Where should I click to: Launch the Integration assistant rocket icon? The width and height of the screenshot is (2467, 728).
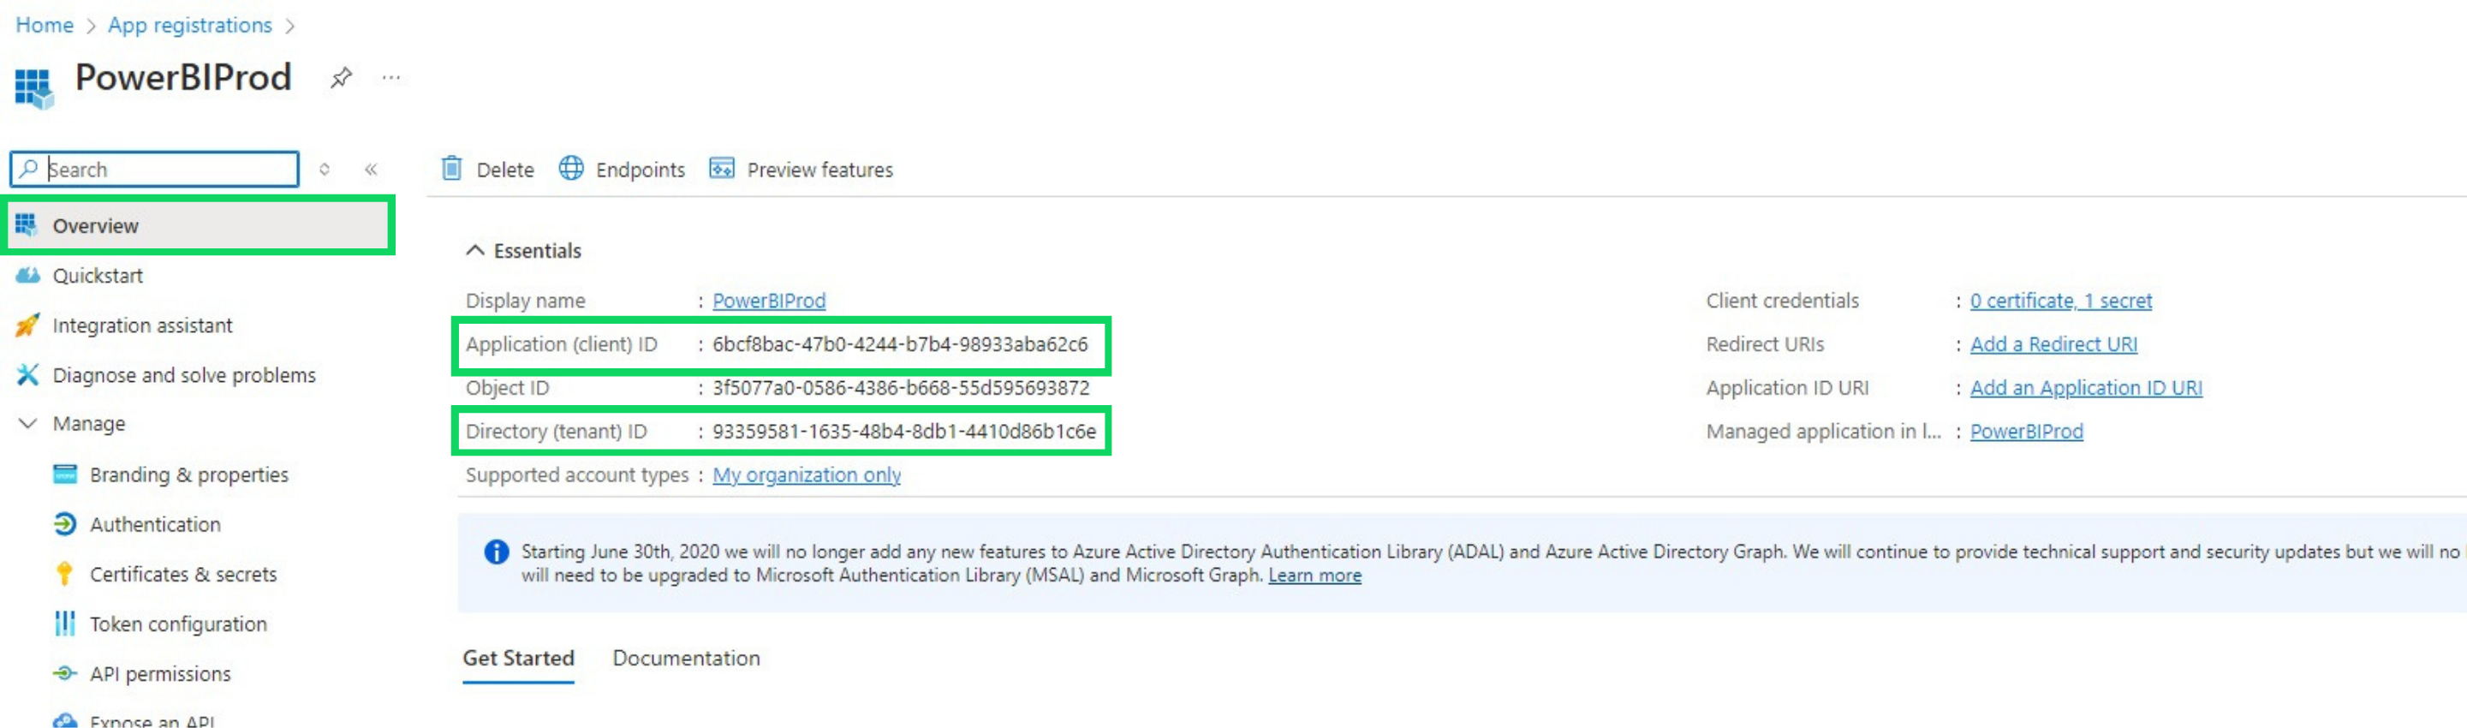(27, 325)
